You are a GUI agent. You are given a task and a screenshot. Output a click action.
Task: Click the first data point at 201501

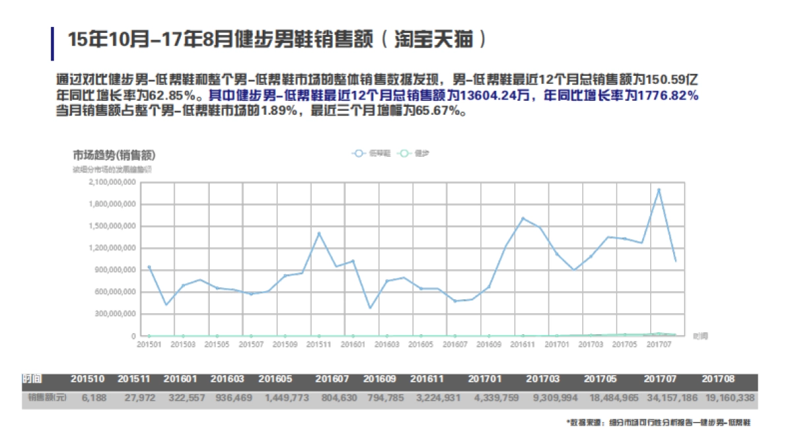point(149,266)
